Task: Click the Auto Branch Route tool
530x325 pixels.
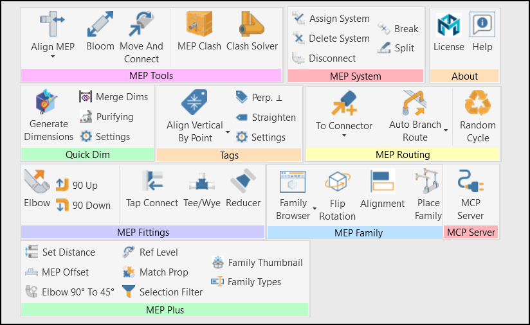Action: pos(415,116)
